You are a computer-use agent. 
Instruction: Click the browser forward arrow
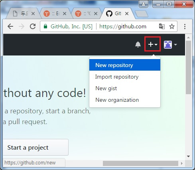click(x=22, y=26)
